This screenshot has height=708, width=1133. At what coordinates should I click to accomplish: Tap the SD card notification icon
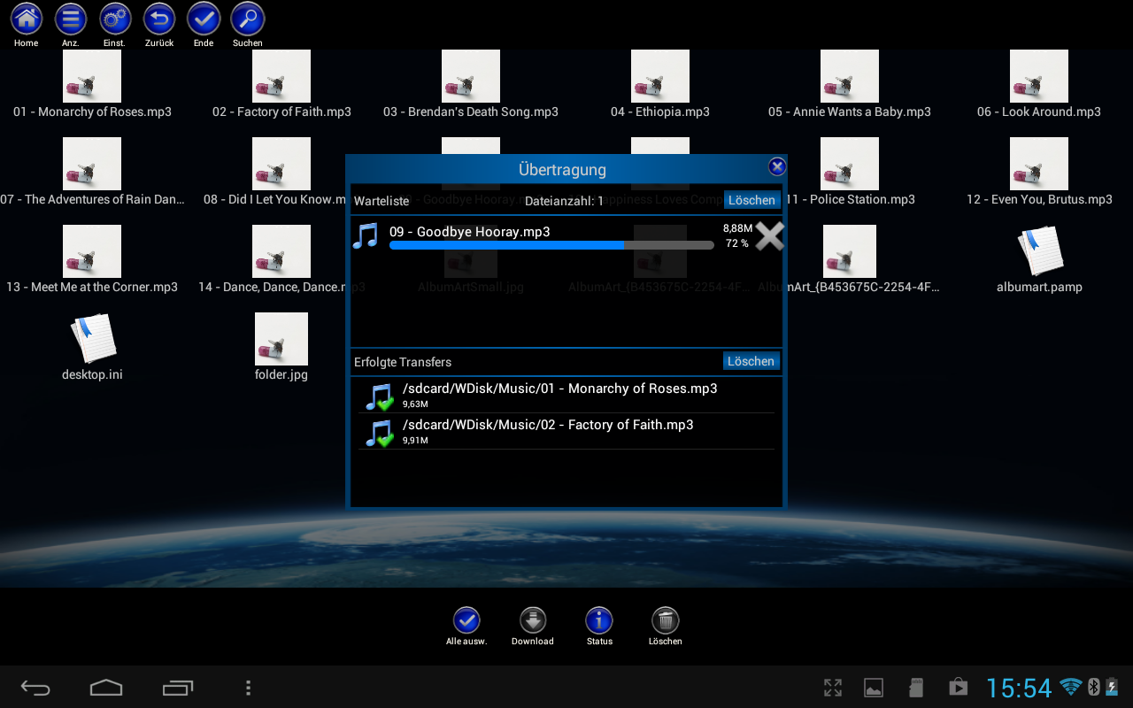coord(916,688)
